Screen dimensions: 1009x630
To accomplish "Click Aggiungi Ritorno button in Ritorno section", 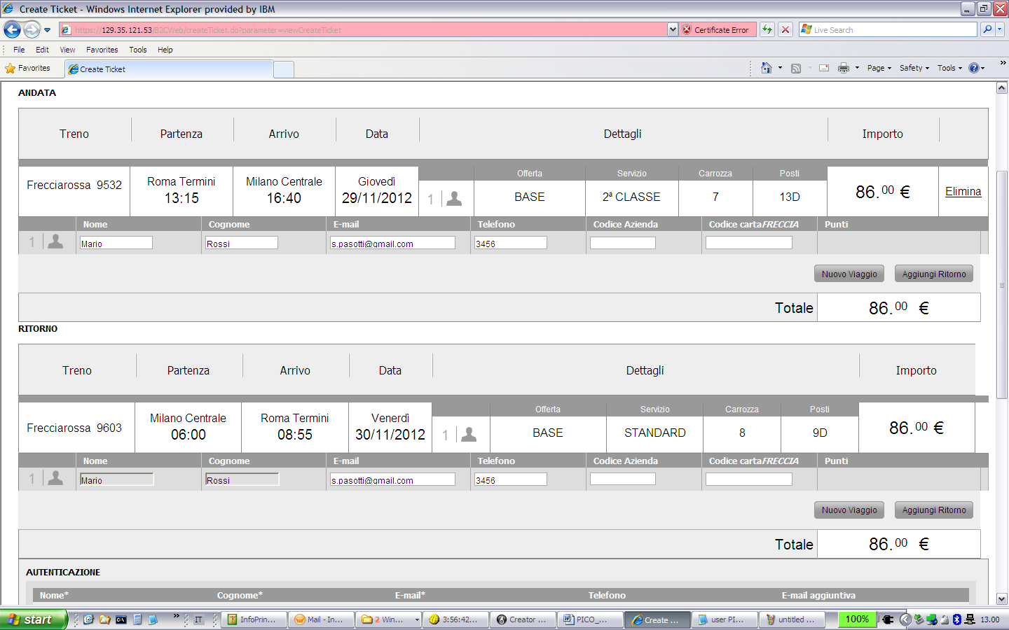I will pos(934,510).
